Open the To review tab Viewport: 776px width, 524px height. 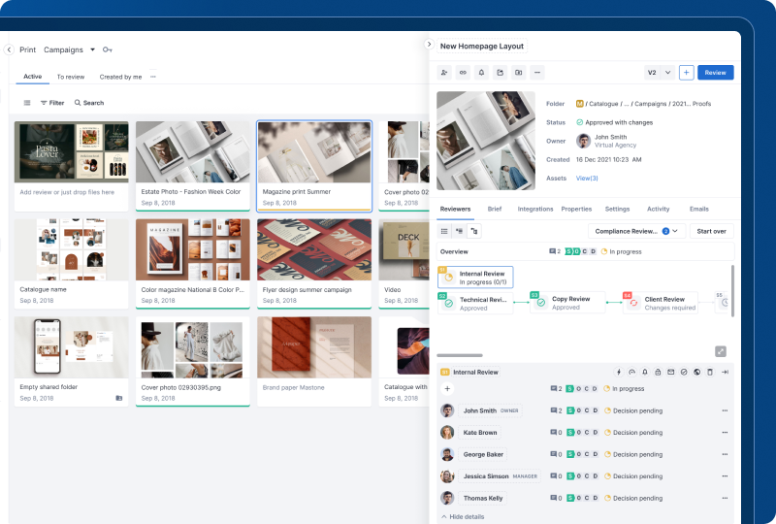pos(70,77)
